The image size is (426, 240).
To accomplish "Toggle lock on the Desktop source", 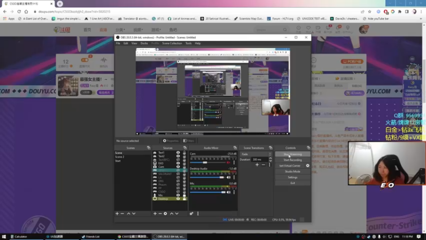I will click(x=184, y=199).
